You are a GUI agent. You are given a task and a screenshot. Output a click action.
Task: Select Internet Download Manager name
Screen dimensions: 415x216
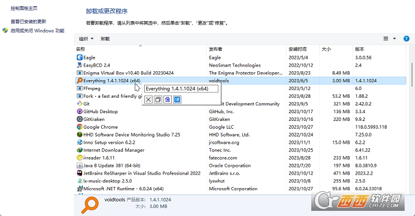114,150
